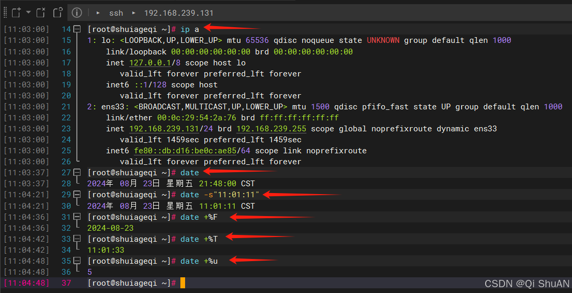Show session information with the info icon
Viewport: 572px width, 293px height.
(77, 13)
